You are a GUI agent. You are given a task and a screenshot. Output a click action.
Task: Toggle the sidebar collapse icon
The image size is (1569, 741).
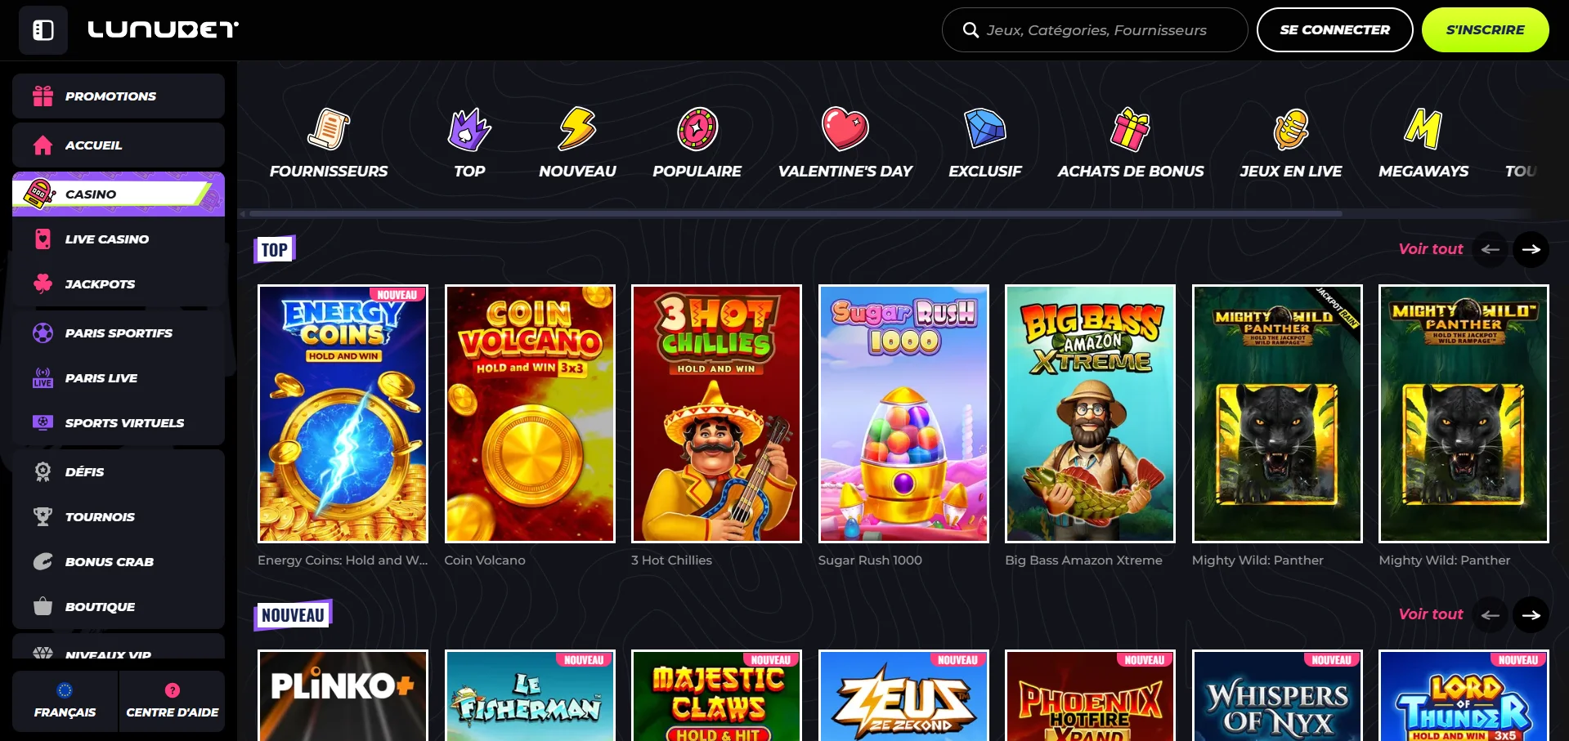[43, 30]
